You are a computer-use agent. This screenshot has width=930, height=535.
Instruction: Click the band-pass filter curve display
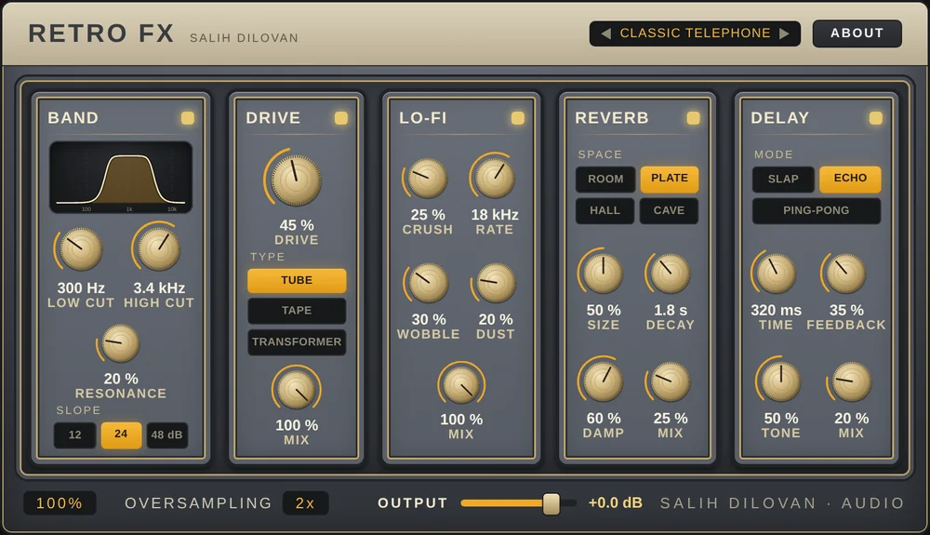121,177
